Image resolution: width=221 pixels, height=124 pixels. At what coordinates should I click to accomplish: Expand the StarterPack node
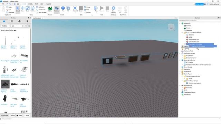click(180, 72)
